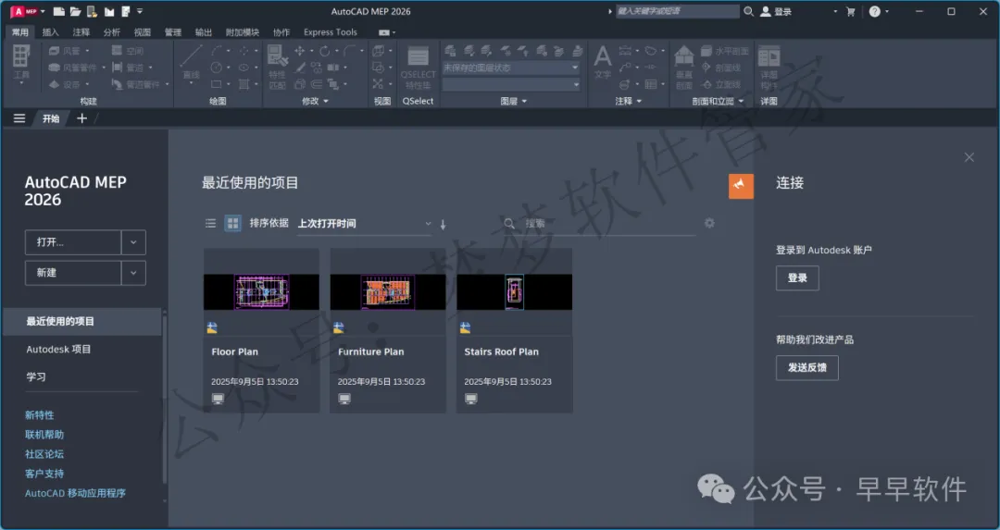Open the Stairs Roof Plan drawing thumbnail
The height and width of the screenshot is (530, 1000).
click(x=514, y=291)
